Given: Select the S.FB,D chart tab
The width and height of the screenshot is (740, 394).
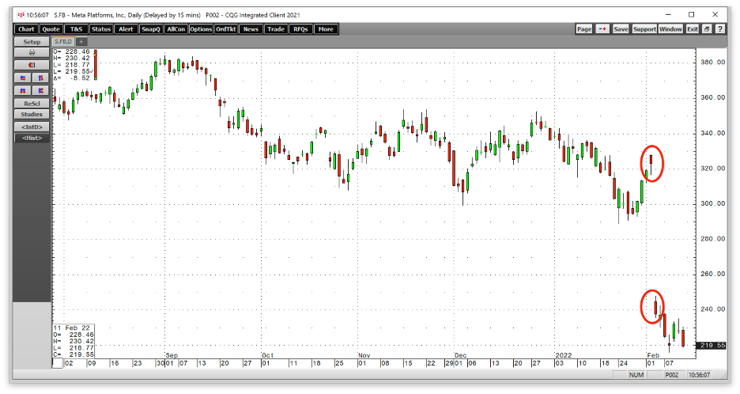Looking at the screenshot, I should tap(63, 42).
